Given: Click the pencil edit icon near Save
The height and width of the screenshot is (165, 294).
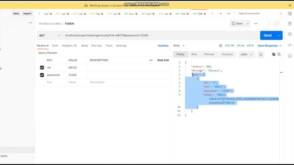Looking at the screenshot, I should coord(269,23).
